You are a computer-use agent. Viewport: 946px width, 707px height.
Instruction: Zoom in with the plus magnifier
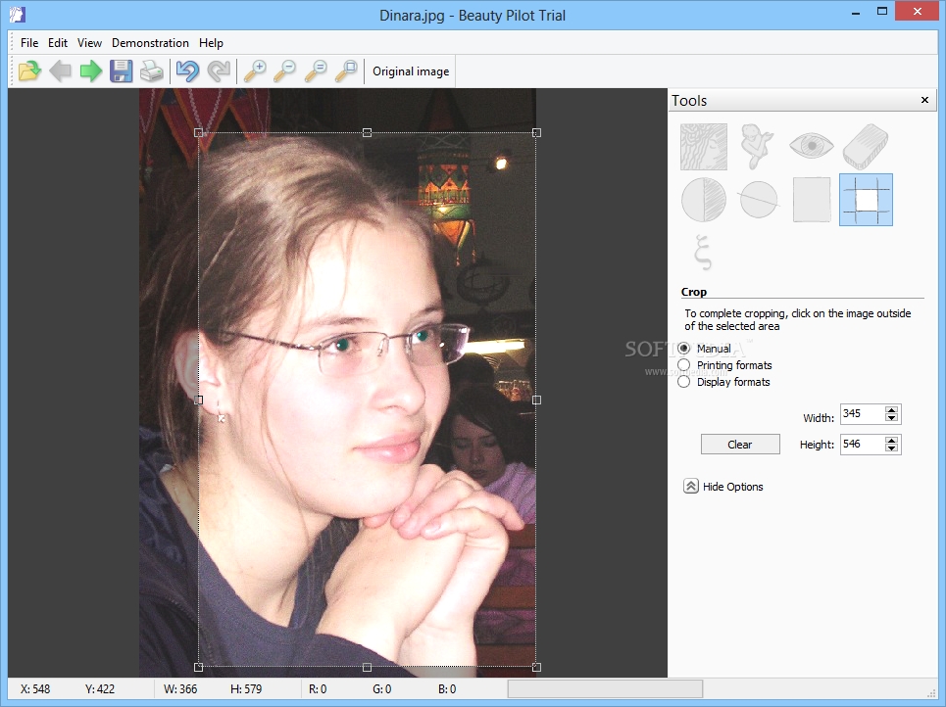(x=255, y=71)
